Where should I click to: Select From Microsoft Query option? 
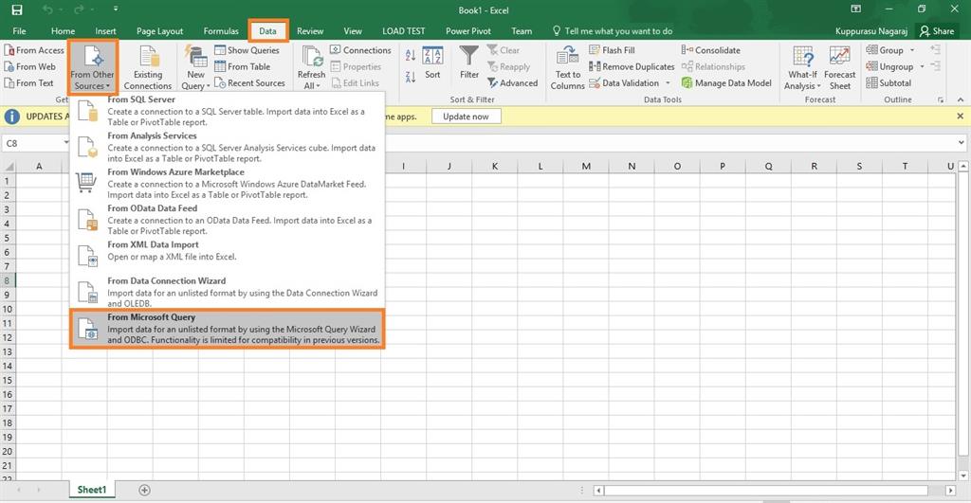click(x=228, y=329)
